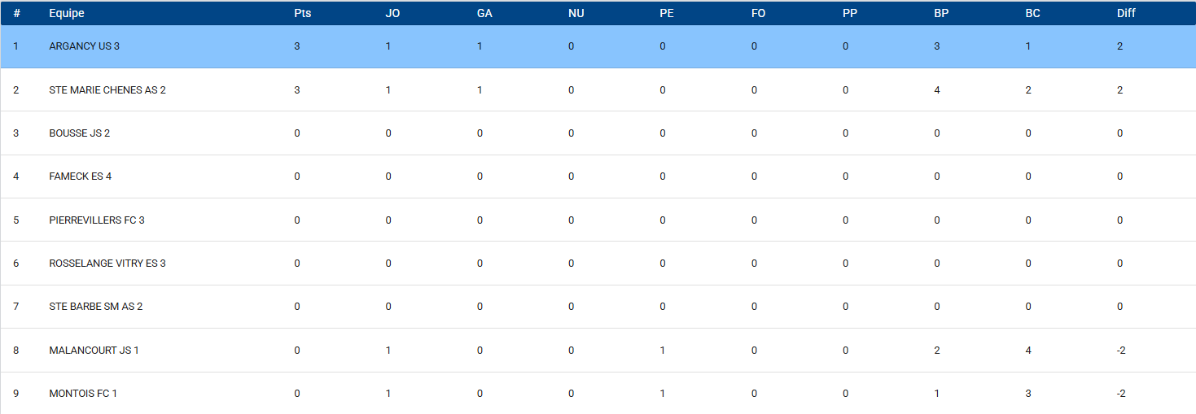1196x414 pixels.
Task: Click the NU column header
Action: click(576, 13)
